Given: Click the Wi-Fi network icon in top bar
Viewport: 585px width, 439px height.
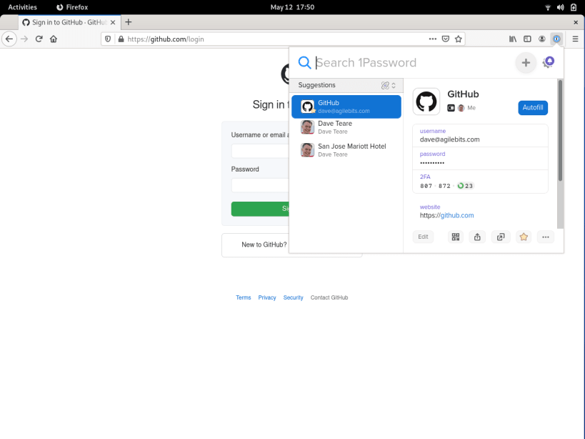Looking at the screenshot, I should [x=548, y=7].
